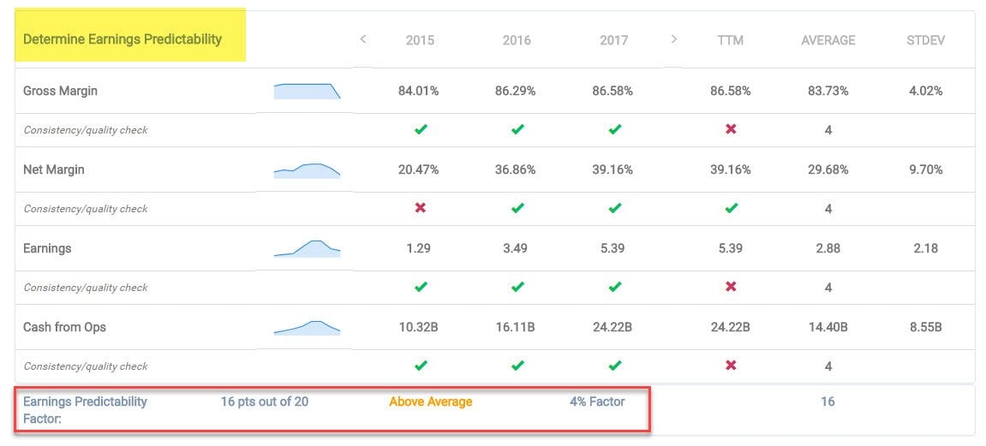Click the Gross Margin sparkline chart

(307, 92)
